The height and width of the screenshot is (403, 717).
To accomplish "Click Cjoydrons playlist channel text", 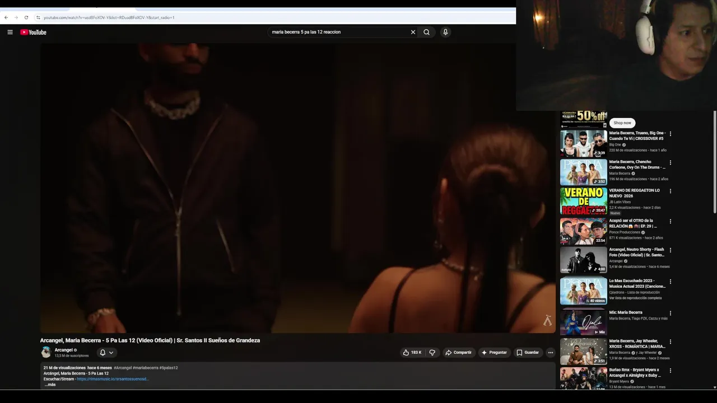I will (x=634, y=292).
